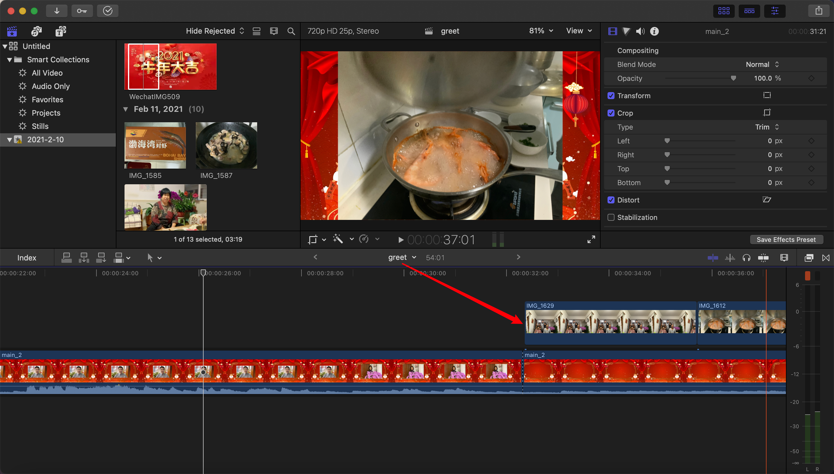The image size is (834, 474).
Task: Click the Share export icon
Action: (819, 11)
